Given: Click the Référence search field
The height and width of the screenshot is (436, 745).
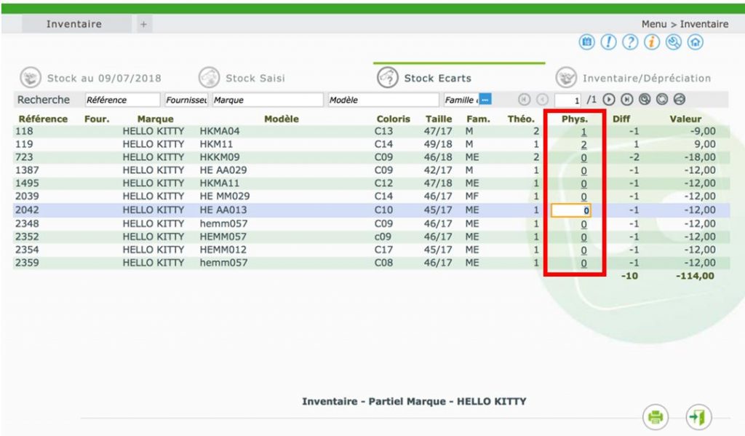Looking at the screenshot, I should 122,100.
